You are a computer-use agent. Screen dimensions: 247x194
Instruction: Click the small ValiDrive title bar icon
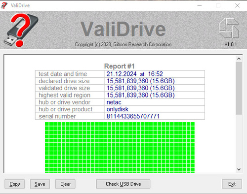tap(4, 5)
